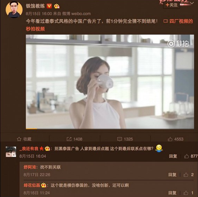Like 舒阿浓's reply with 2 likes

pyautogui.click(x=186, y=175)
